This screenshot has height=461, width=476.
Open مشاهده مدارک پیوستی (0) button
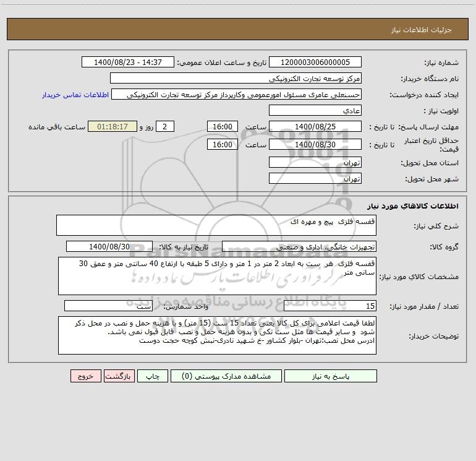(x=226, y=376)
